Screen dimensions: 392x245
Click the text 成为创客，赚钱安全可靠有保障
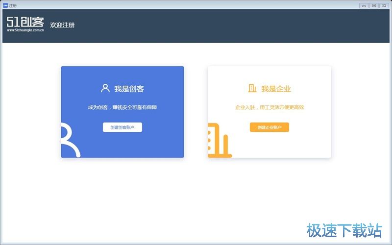(122, 107)
